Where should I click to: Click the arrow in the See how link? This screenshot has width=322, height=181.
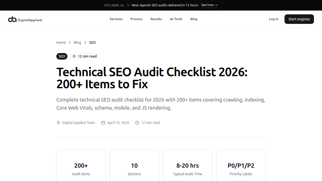[x=216, y=5]
